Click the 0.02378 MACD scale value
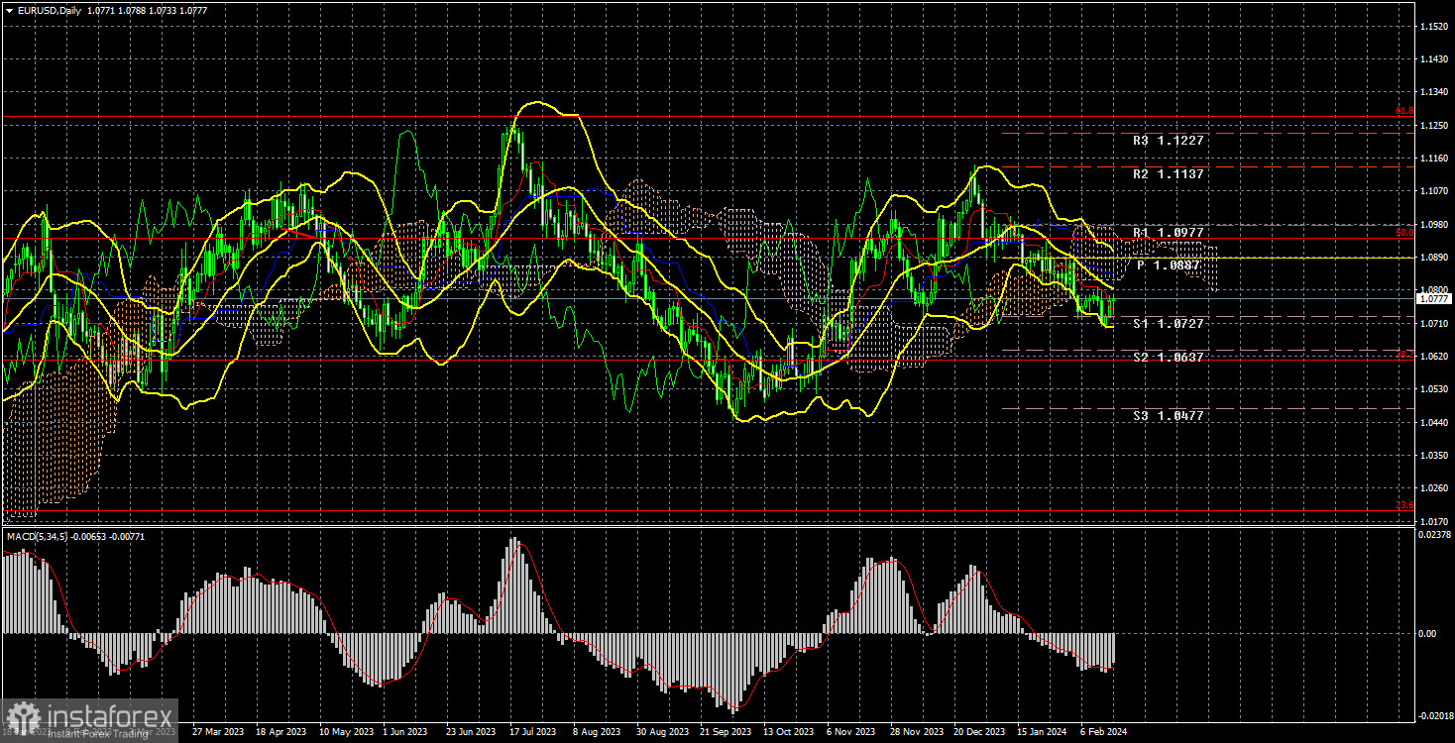The image size is (1455, 743). 1435,534
